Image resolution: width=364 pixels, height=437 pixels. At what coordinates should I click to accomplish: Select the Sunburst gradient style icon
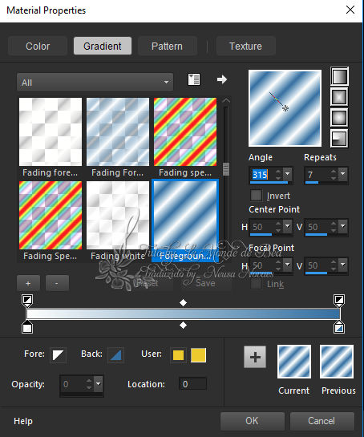(339, 117)
